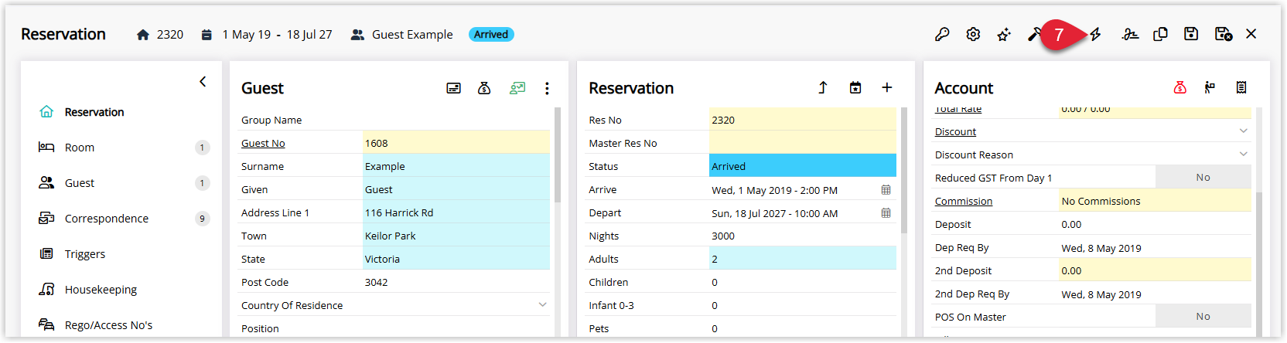Click the State field Victoria

tap(456, 259)
